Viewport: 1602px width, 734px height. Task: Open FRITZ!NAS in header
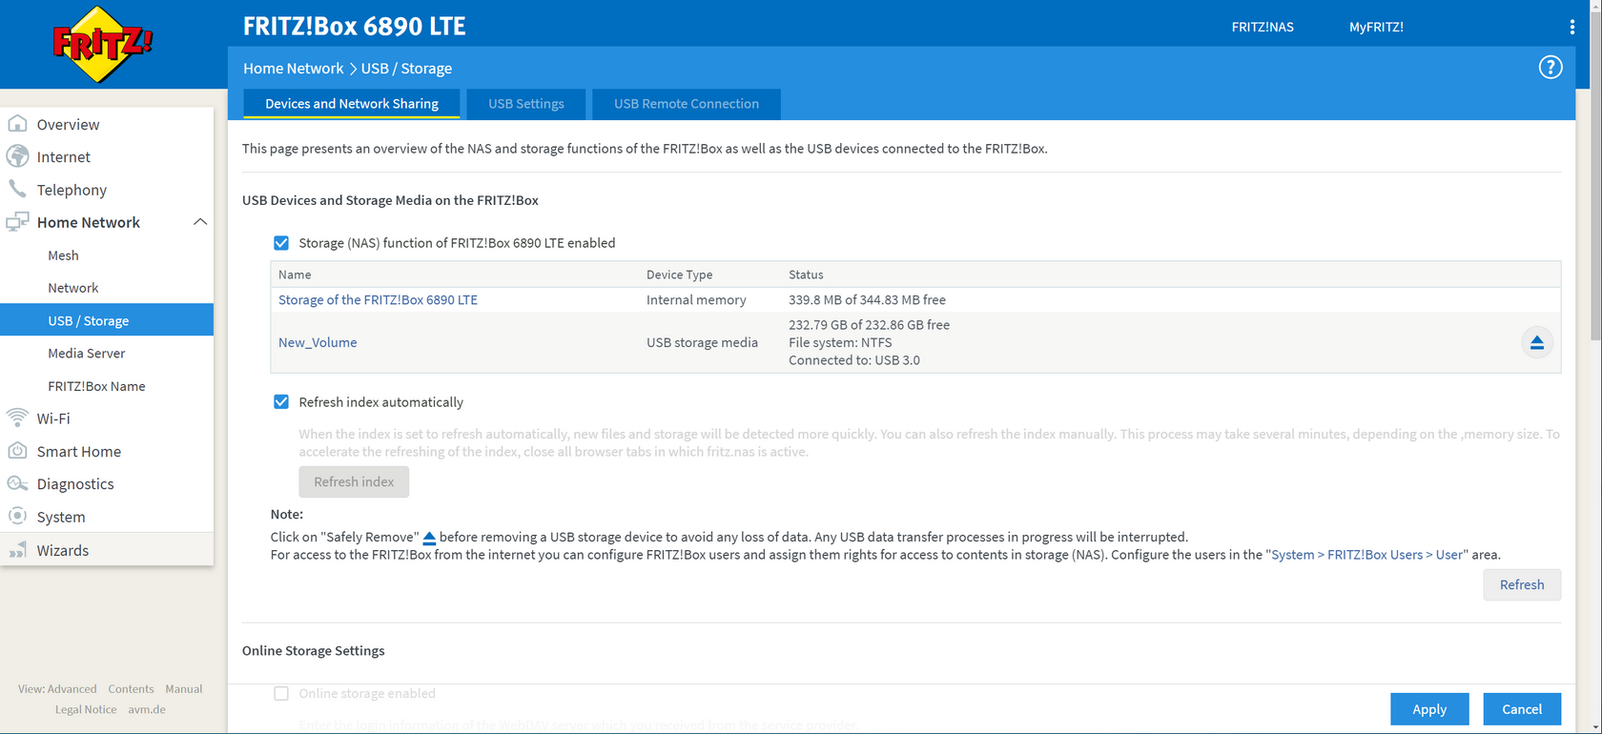tap(1263, 27)
